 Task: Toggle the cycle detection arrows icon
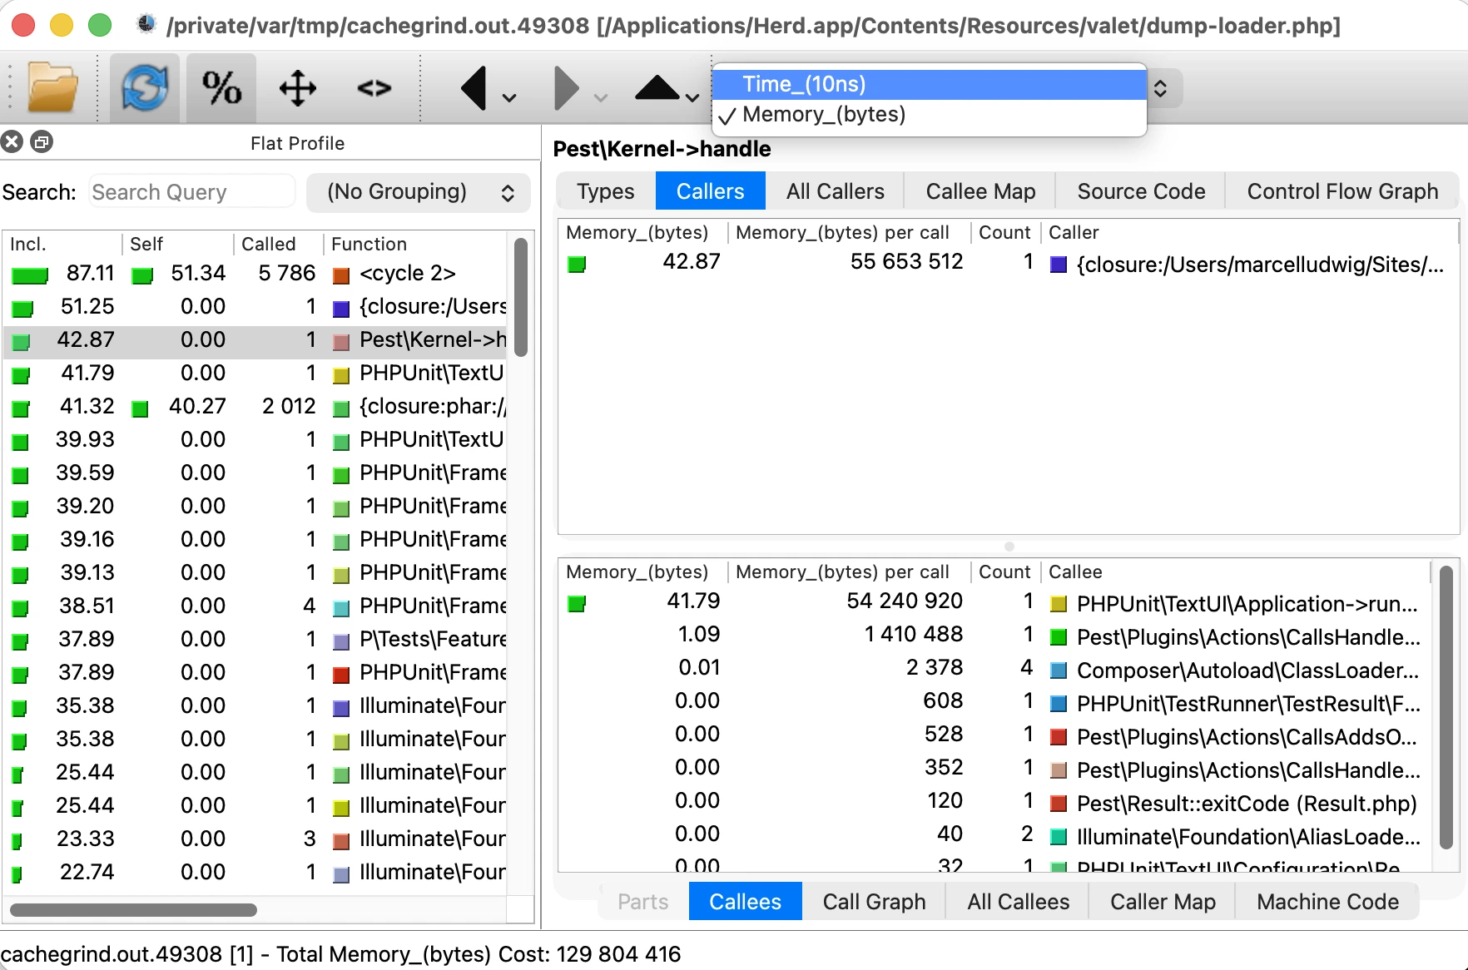(297, 87)
